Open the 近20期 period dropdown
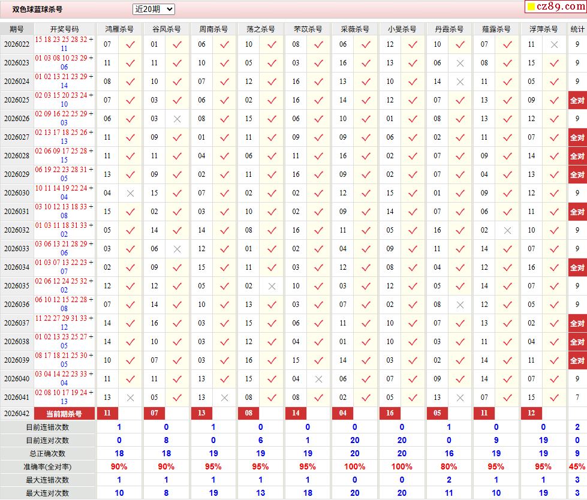The height and width of the screenshot is (500, 587). pos(153,9)
